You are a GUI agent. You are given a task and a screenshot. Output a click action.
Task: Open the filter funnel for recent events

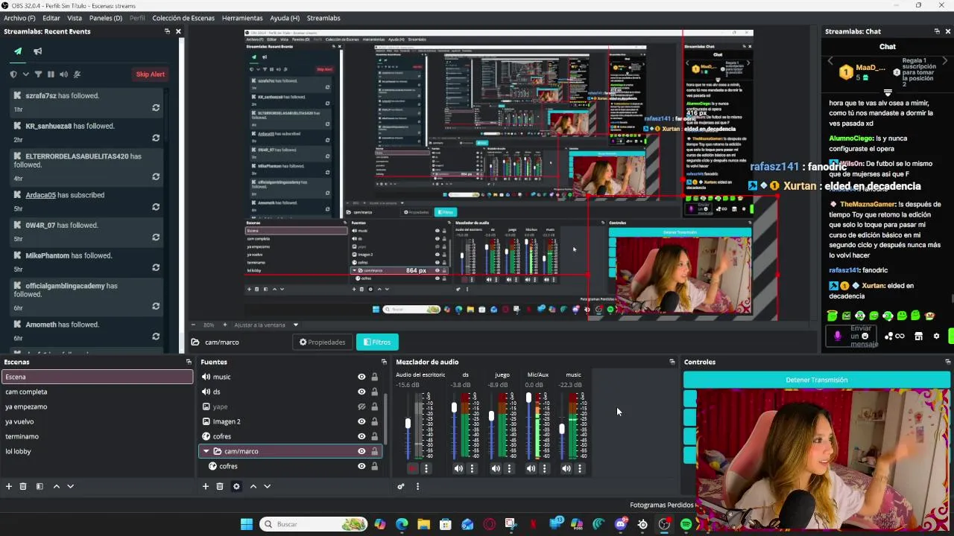[x=38, y=74]
